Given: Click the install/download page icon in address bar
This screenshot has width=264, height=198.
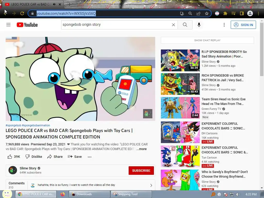Looking at the screenshot, I should point(182,13).
